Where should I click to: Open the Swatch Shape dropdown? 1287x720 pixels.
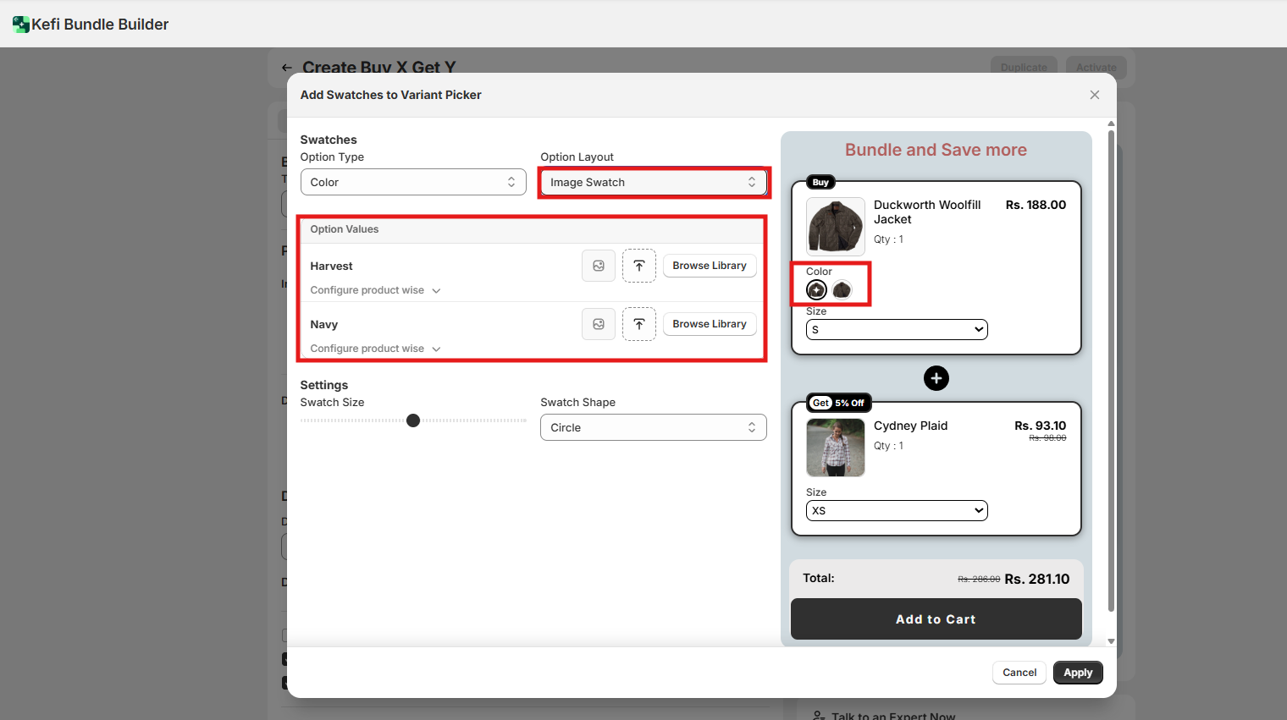[x=653, y=427]
